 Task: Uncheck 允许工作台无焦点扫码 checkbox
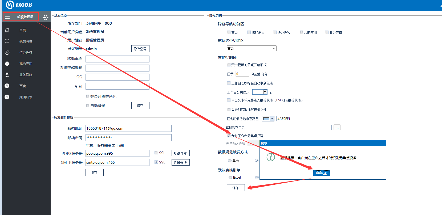coord(229,136)
